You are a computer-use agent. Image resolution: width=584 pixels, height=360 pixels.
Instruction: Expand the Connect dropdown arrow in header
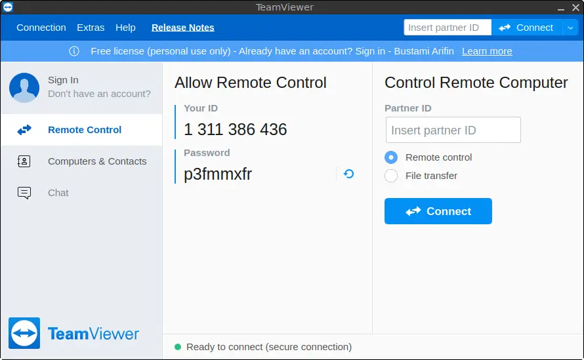click(570, 28)
